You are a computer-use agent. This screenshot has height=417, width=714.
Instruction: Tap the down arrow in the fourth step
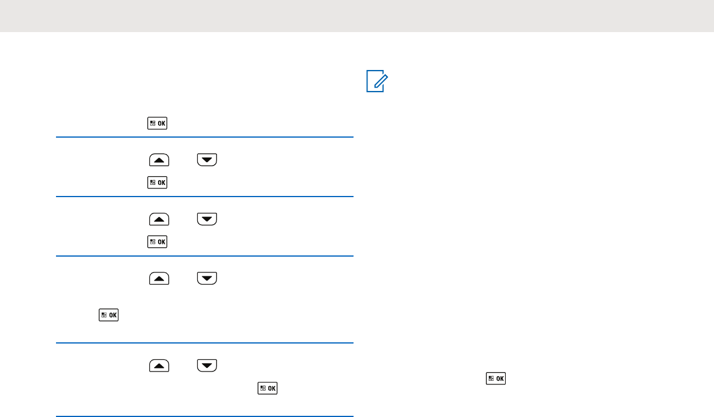coord(207,278)
